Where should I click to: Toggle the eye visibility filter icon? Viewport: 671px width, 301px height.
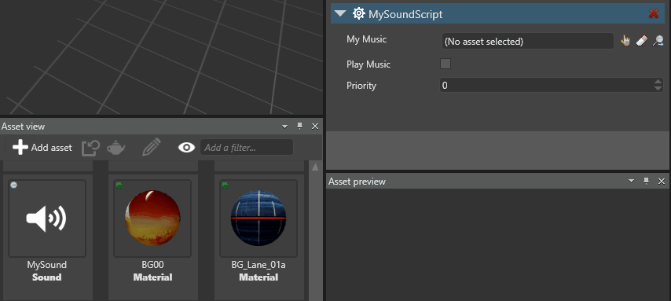click(186, 148)
